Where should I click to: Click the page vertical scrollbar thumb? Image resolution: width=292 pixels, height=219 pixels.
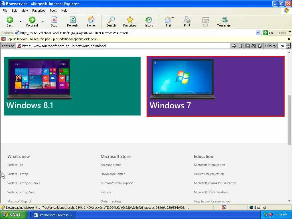tap(289, 120)
